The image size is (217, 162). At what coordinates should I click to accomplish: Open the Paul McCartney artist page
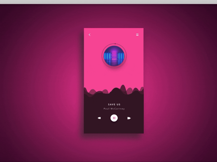coord(114,109)
